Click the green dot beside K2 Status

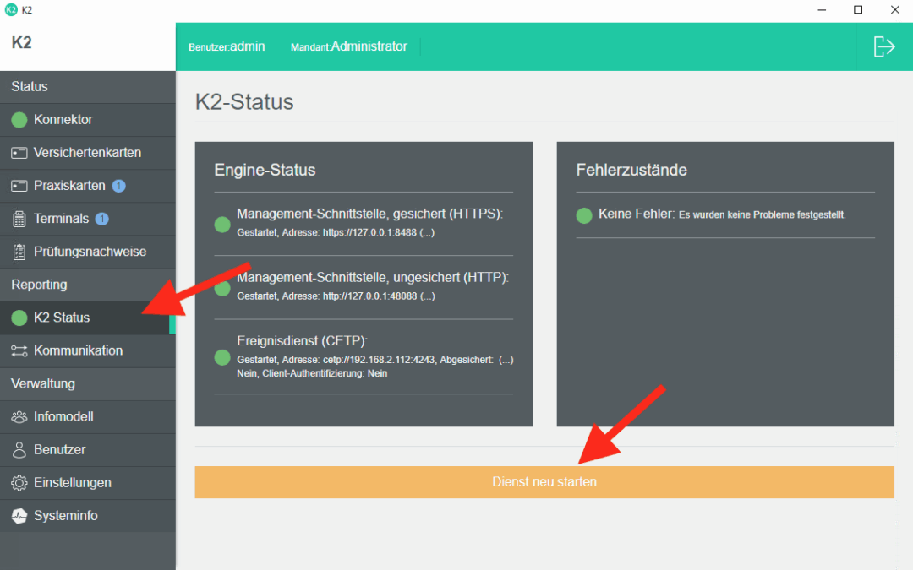click(19, 318)
